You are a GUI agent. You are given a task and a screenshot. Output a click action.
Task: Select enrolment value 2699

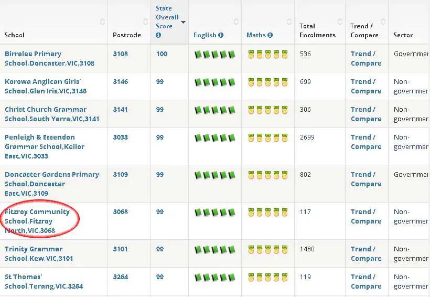tap(307, 137)
